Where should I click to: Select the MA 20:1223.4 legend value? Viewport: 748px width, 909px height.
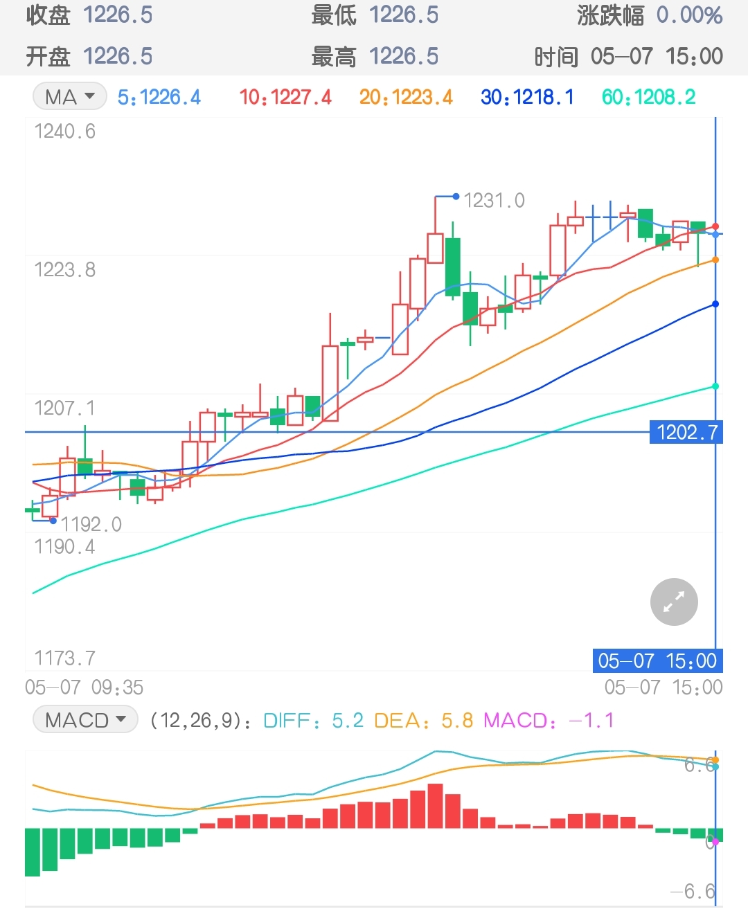[406, 97]
